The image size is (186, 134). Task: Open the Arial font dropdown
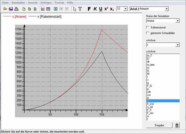click(x=166, y=9)
